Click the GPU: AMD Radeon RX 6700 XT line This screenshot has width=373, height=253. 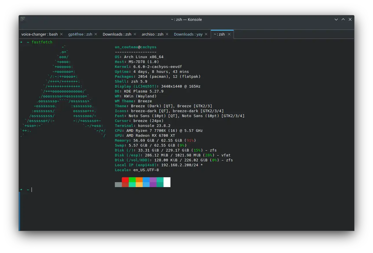pos(145,135)
